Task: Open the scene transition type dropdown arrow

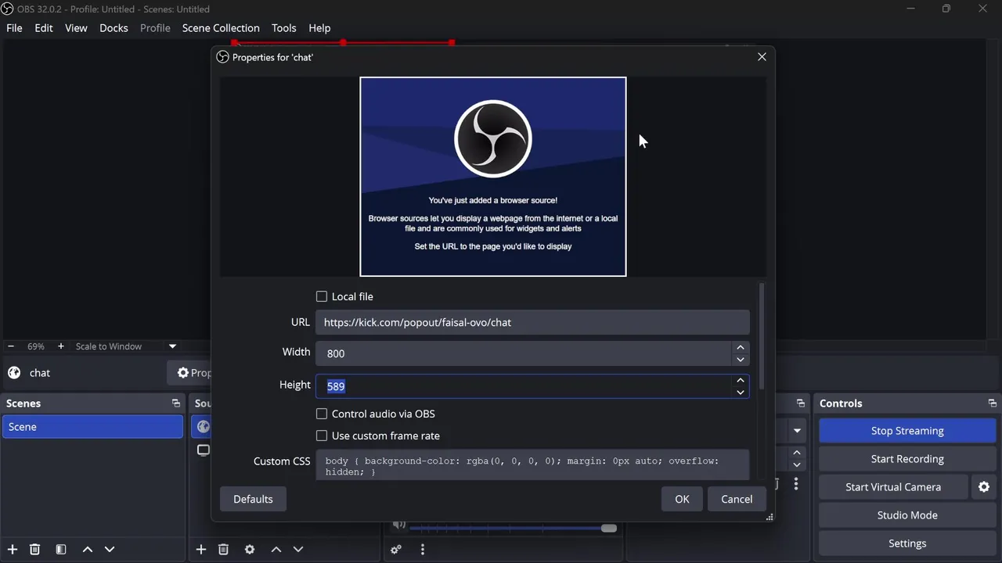Action: pyautogui.click(x=797, y=431)
